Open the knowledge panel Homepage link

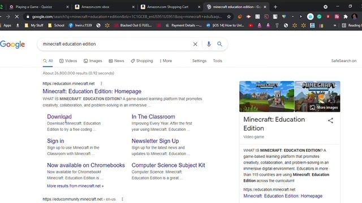click(x=283, y=196)
